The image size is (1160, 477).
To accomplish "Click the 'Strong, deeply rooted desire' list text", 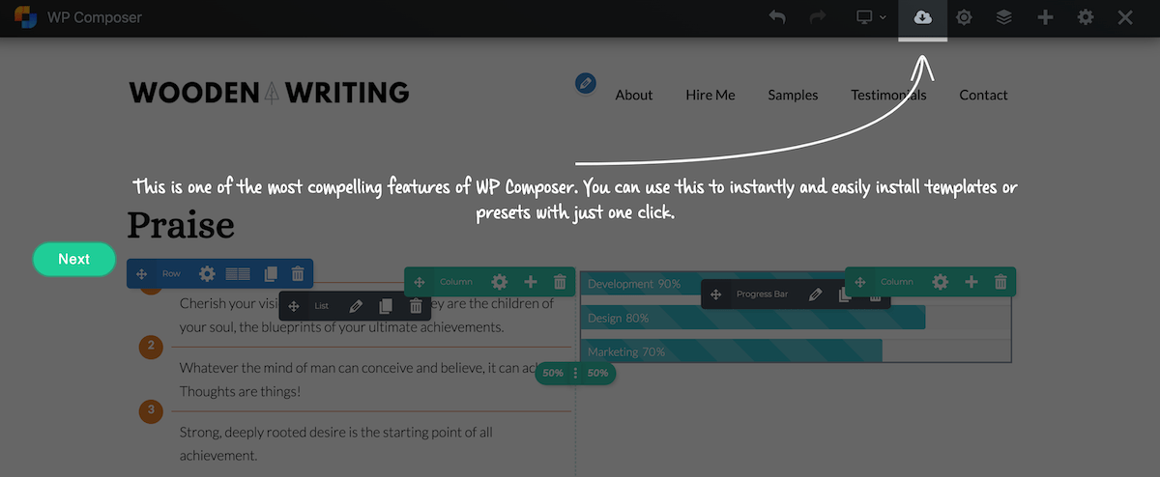I will (336, 443).
